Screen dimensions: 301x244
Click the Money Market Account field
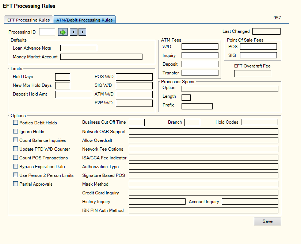tap(101, 57)
